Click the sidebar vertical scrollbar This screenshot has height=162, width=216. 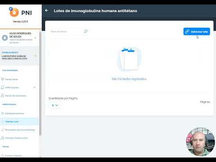tap(40, 83)
